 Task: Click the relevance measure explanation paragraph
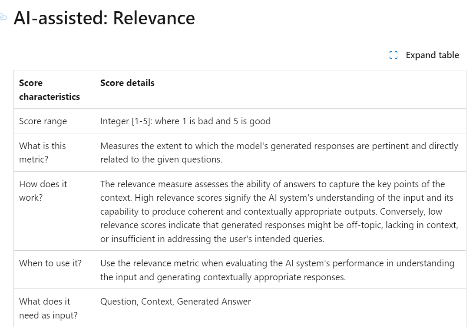click(x=279, y=211)
